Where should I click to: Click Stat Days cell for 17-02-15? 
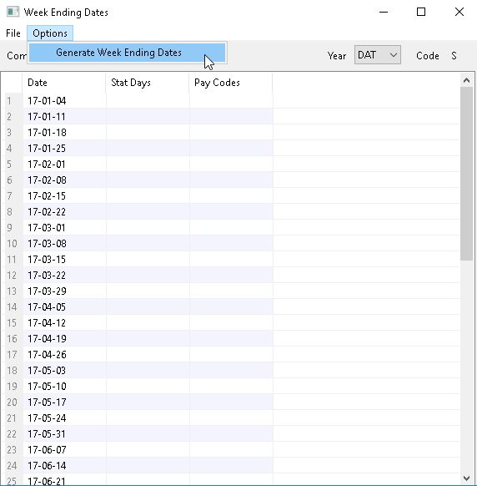pos(148,196)
